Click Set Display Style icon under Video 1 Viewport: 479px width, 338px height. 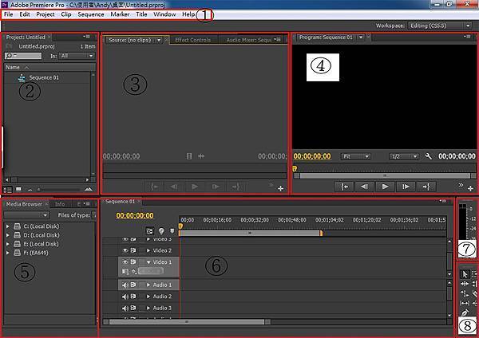(x=125, y=271)
